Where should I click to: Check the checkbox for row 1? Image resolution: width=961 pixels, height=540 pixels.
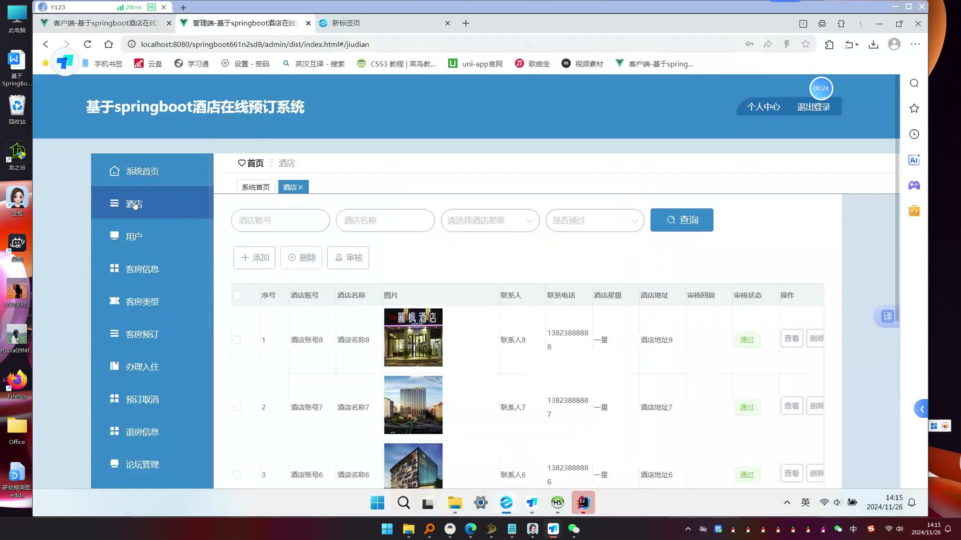237,340
